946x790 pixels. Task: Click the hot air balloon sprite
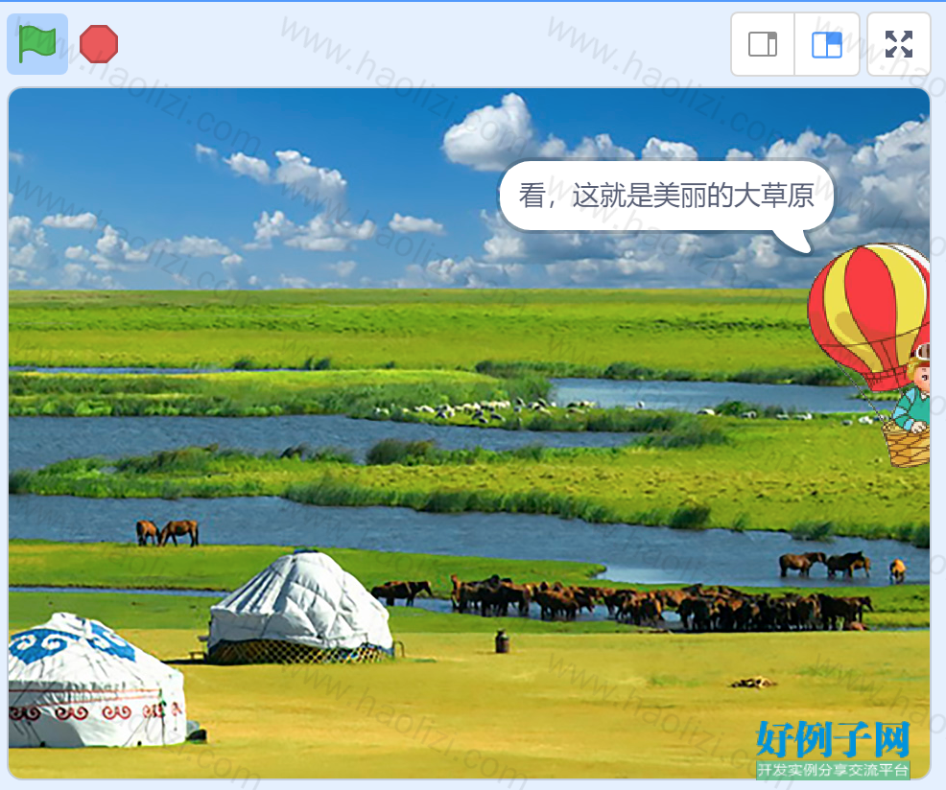(869, 355)
